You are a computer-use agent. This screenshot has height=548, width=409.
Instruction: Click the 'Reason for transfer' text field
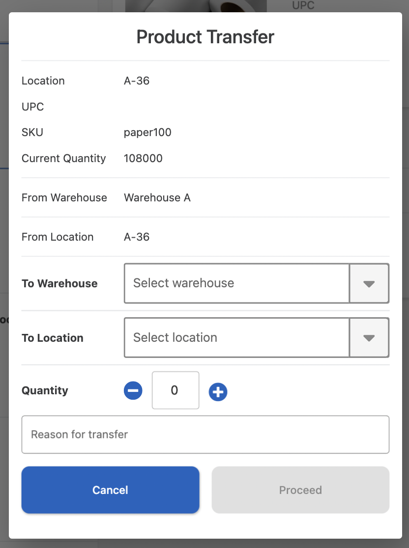tap(205, 435)
